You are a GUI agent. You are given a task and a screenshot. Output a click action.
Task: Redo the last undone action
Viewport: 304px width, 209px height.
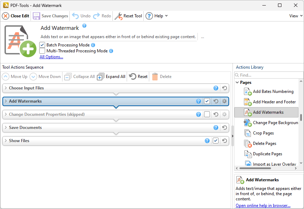click(102, 16)
